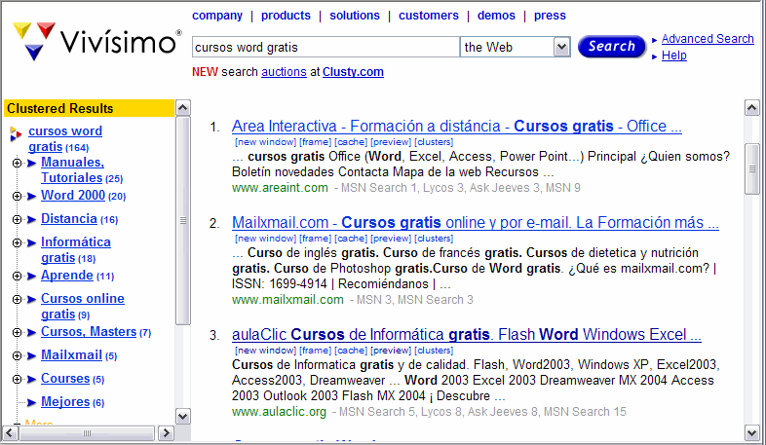Open the Advanced Search link
The height and width of the screenshot is (445, 766).
[x=708, y=39]
